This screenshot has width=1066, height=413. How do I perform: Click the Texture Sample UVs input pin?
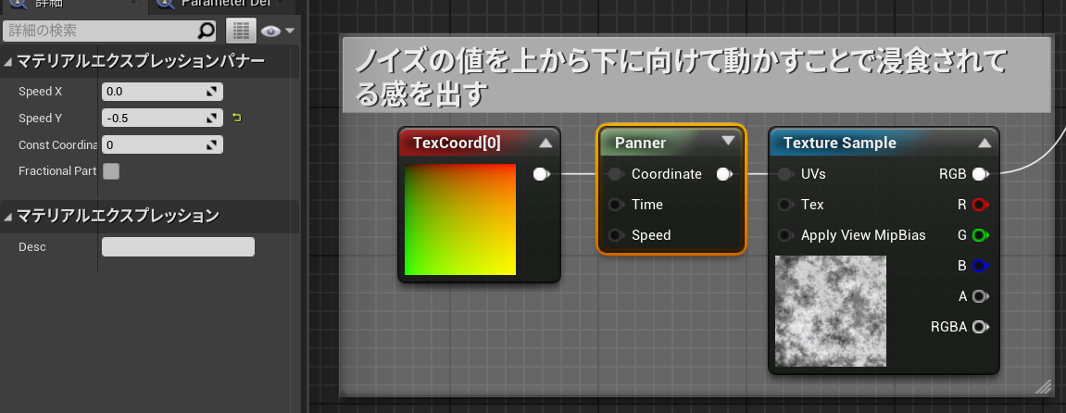point(785,174)
